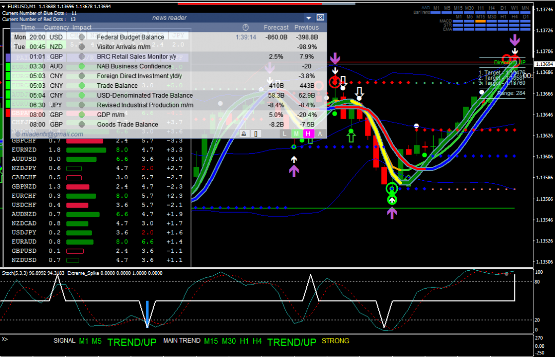Toggle the green M medium-impact filter

click(297, 134)
